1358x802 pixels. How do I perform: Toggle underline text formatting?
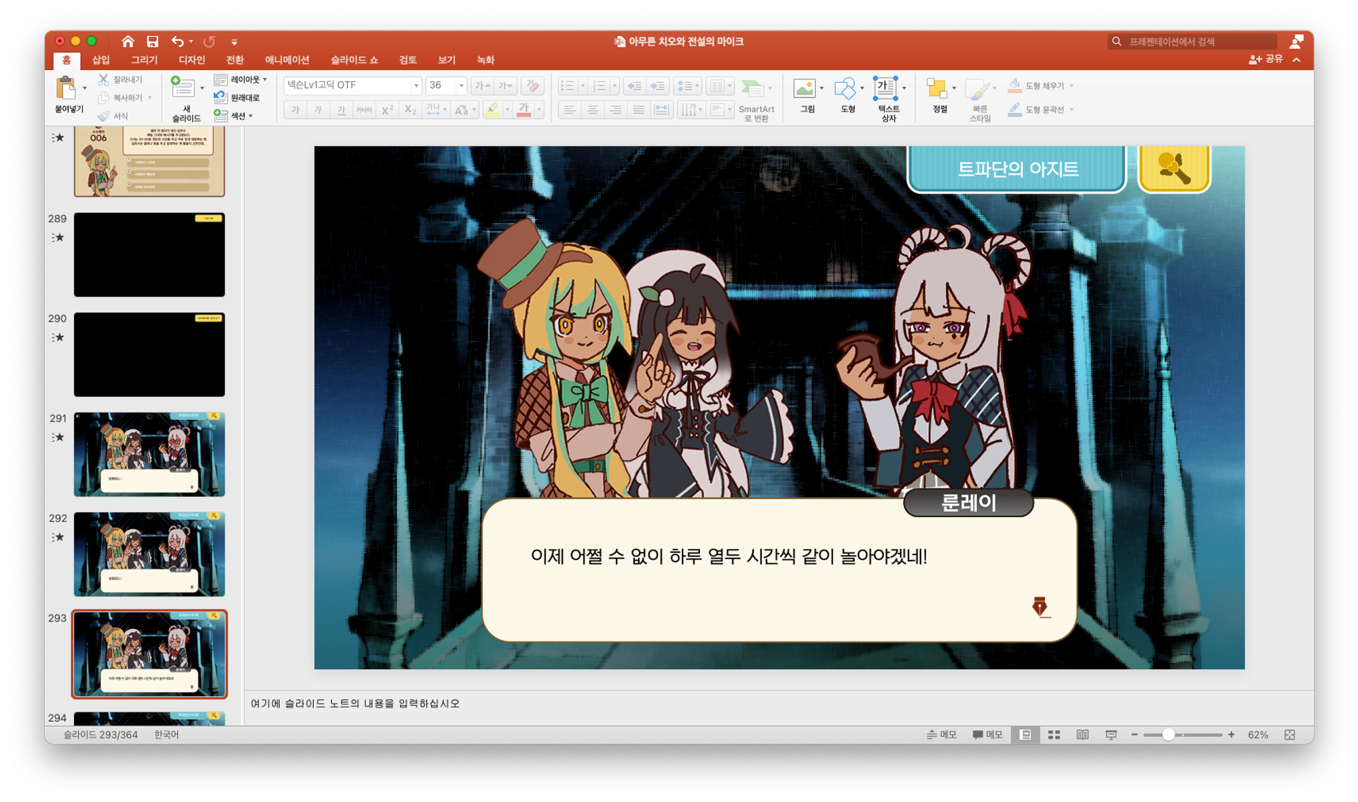coord(341,109)
